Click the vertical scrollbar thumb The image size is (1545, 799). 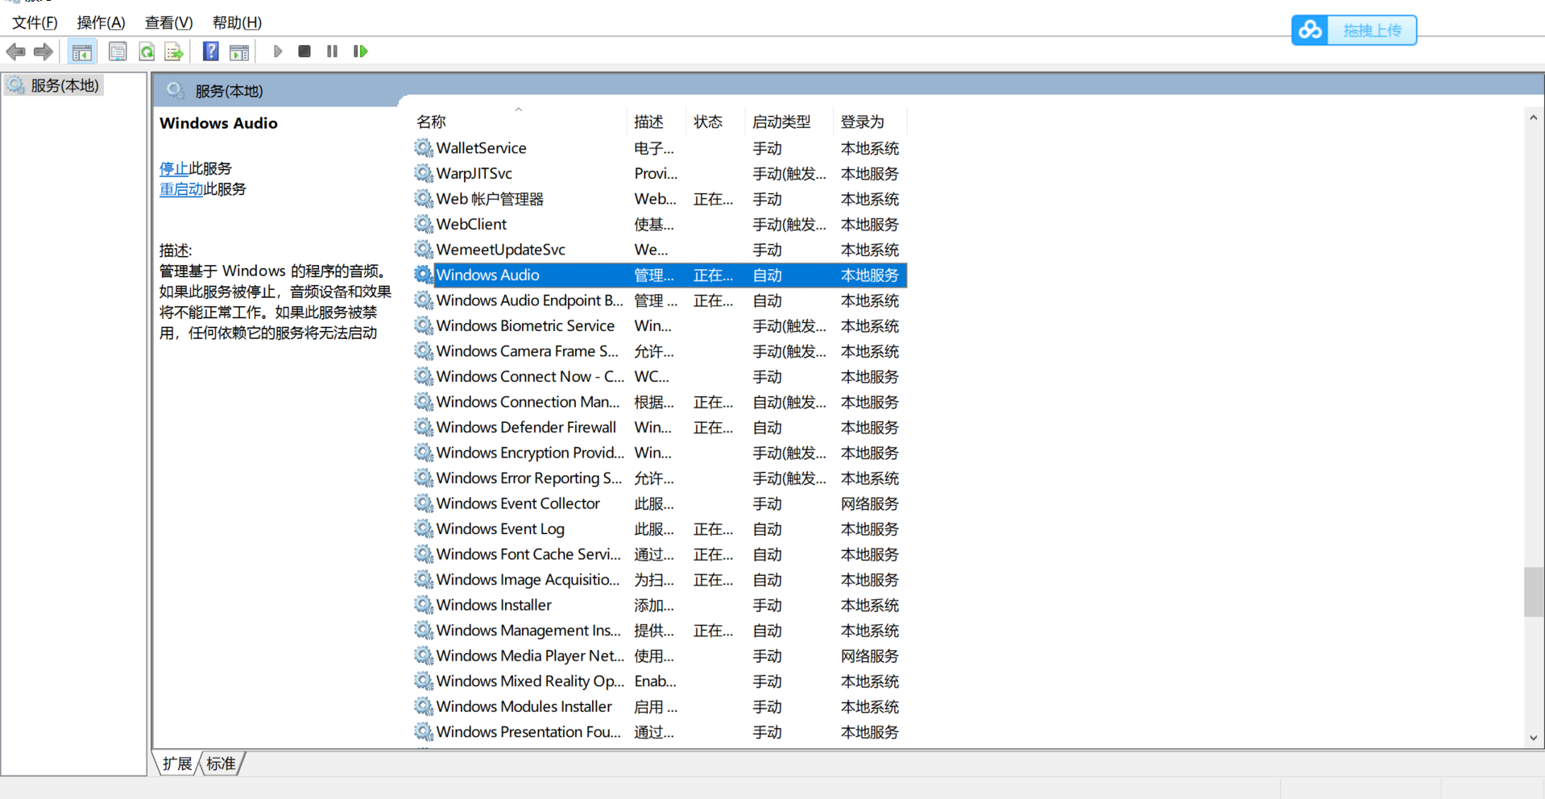point(1534,592)
